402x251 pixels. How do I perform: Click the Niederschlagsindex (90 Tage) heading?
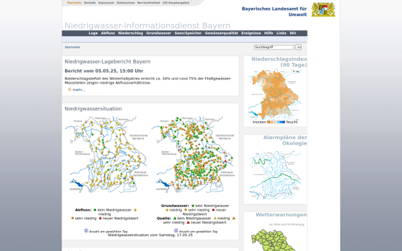click(x=279, y=62)
